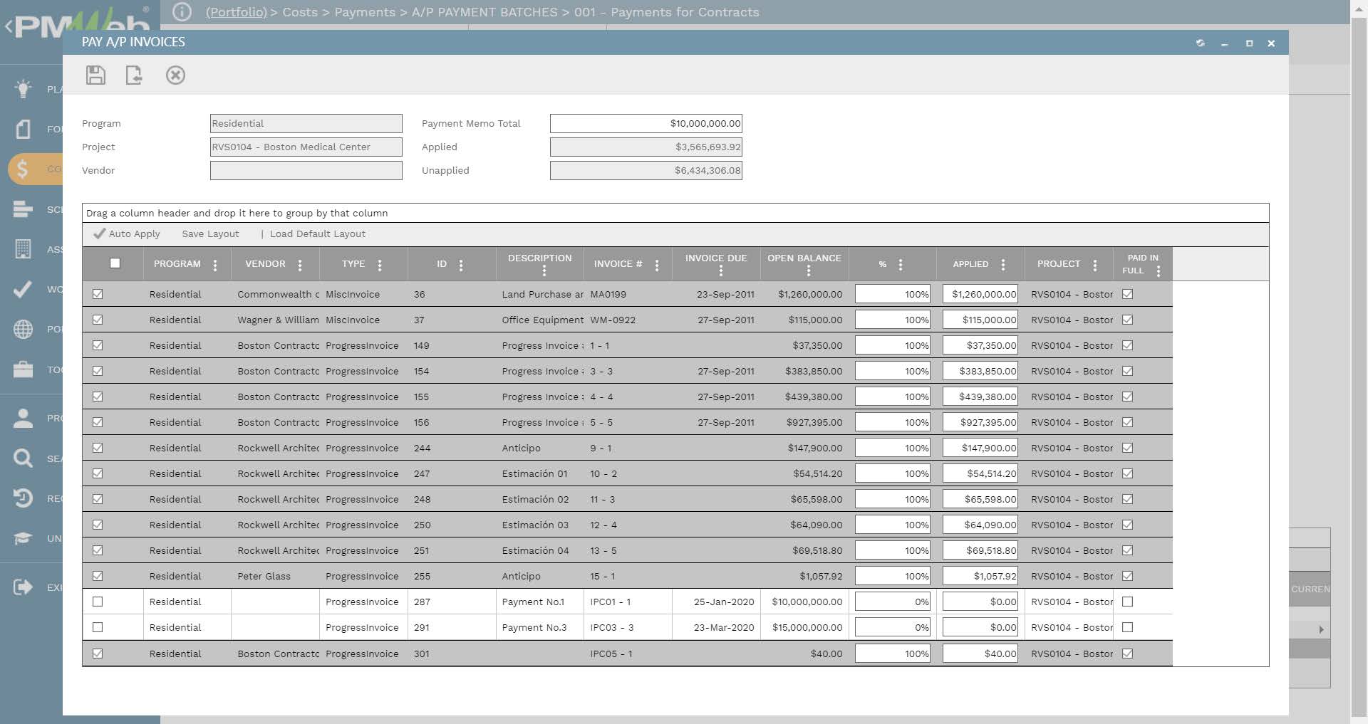
Task: Click the 25-Jan-2020 invoice due cell
Action: [x=716, y=602]
